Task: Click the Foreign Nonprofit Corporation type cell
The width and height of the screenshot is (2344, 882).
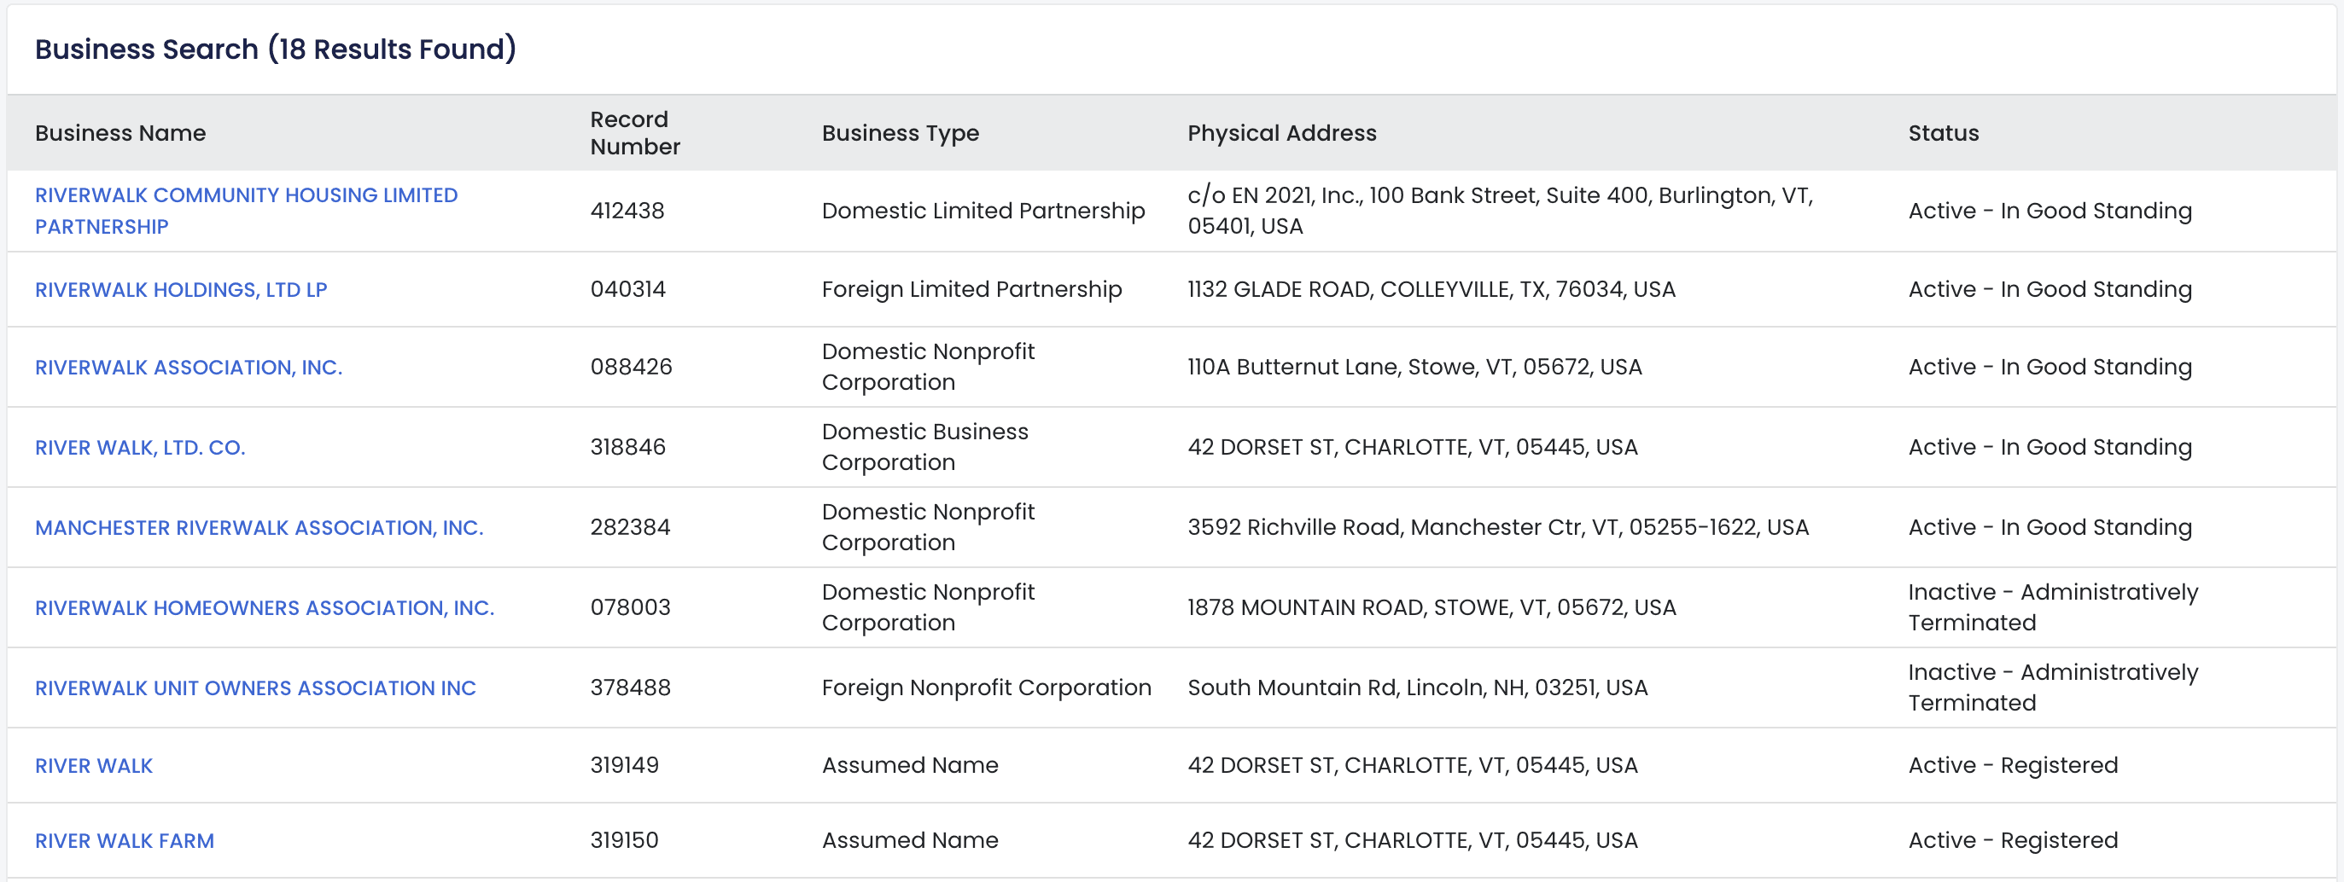Action: tap(987, 688)
